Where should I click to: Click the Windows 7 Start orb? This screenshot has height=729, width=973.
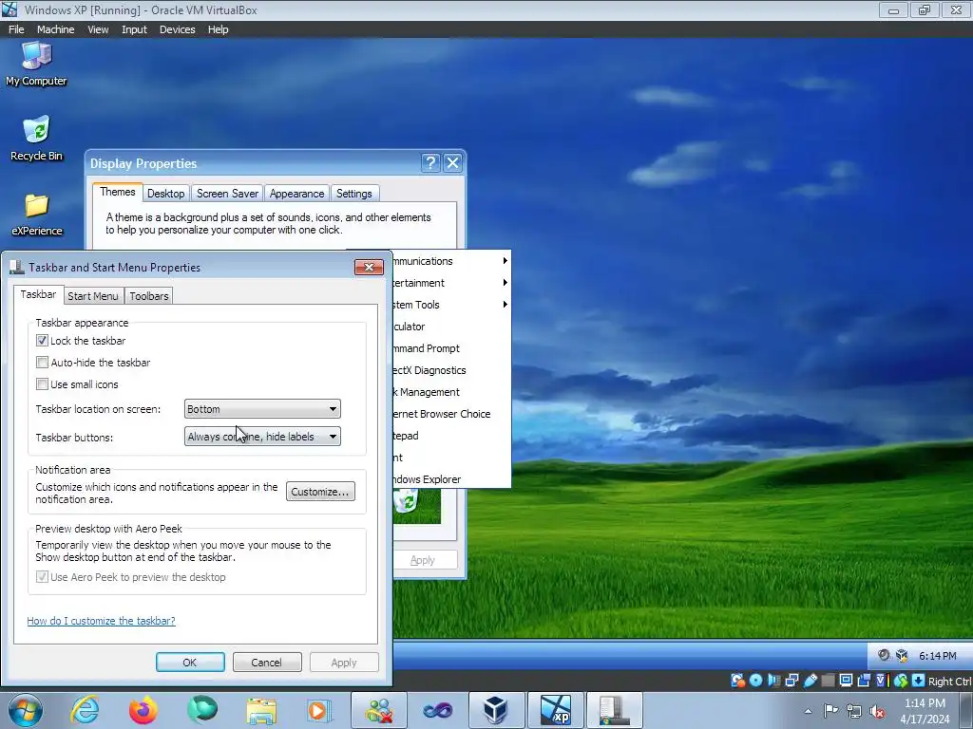click(x=26, y=710)
